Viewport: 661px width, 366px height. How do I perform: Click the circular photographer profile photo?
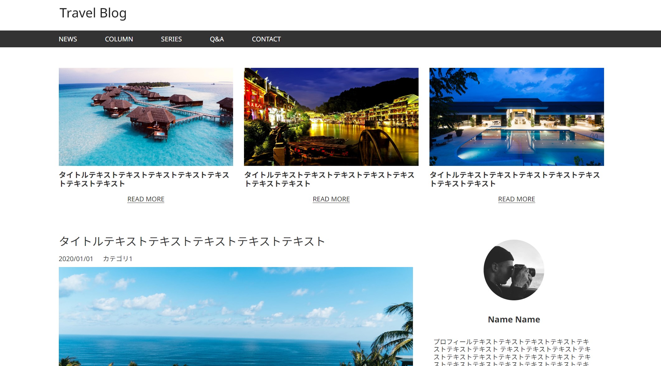click(514, 270)
